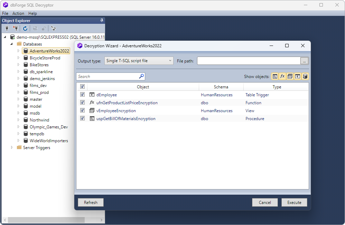Uncheck the vEmployeeEncryption checkbox
Screen dimensions: 345x225
click(82, 110)
